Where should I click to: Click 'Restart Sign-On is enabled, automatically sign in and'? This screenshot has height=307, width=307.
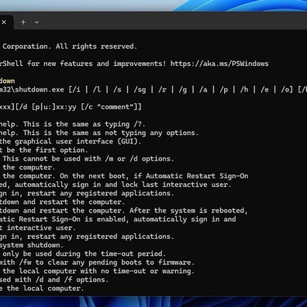click(x=127, y=219)
